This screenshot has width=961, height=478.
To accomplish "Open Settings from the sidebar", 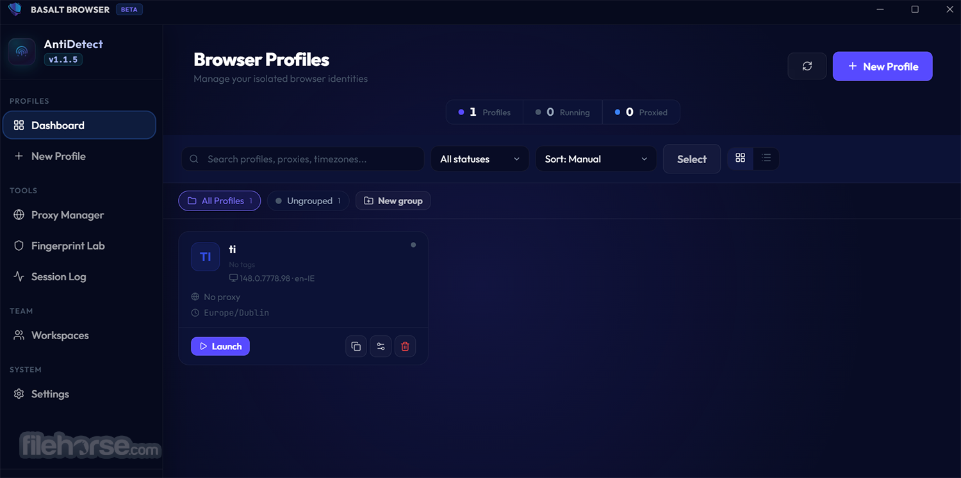I will pyautogui.click(x=79, y=394).
